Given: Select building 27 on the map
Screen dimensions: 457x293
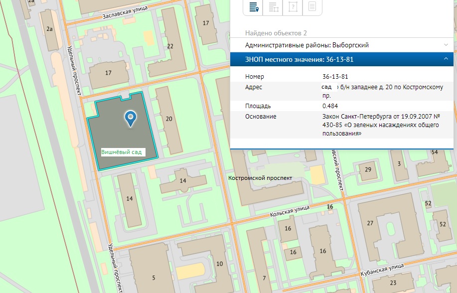Looking at the screenshot, I should click(370, 223).
